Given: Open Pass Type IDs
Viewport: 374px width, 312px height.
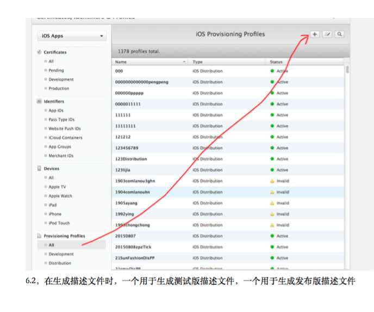Looking at the screenshot, I should [x=61, y=119].
